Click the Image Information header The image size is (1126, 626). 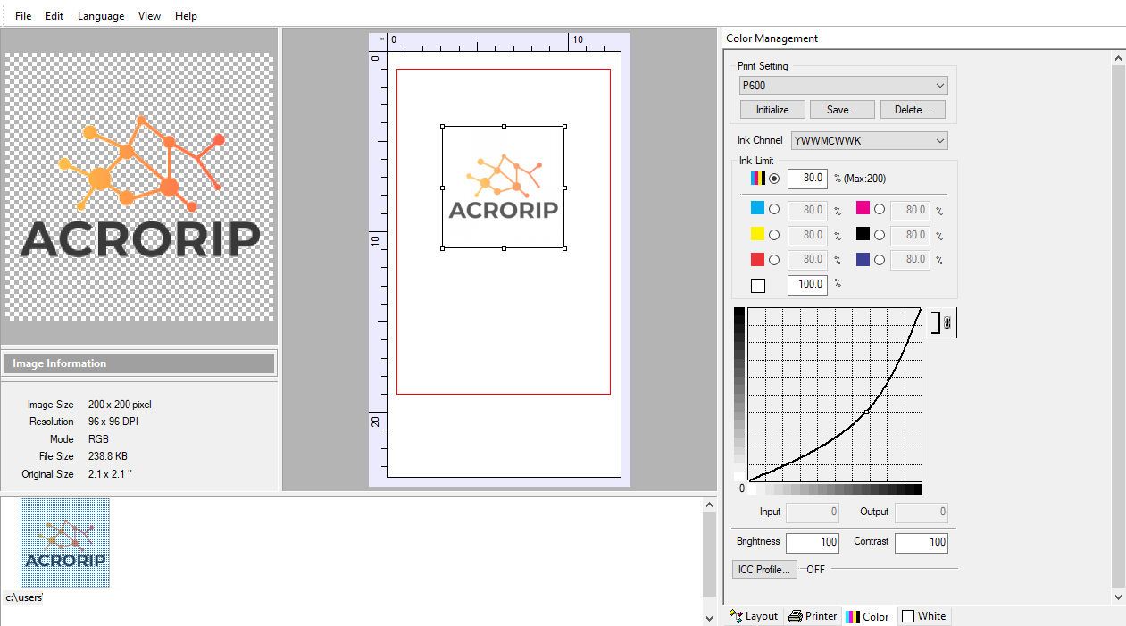[x=139, y=363]
